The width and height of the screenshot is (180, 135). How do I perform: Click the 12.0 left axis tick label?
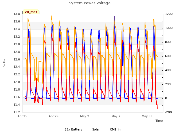click(x=17, y=82)
